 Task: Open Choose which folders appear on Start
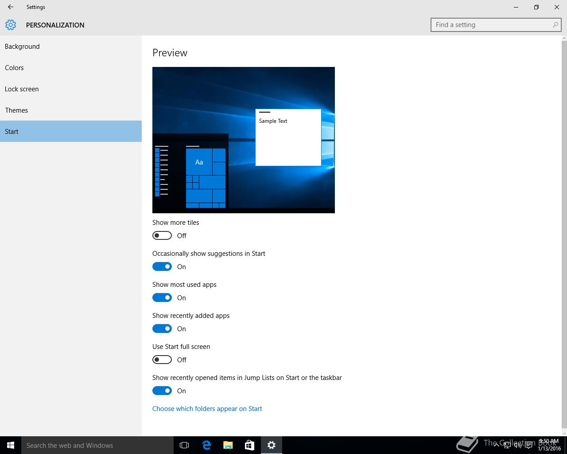click(207, 409)
